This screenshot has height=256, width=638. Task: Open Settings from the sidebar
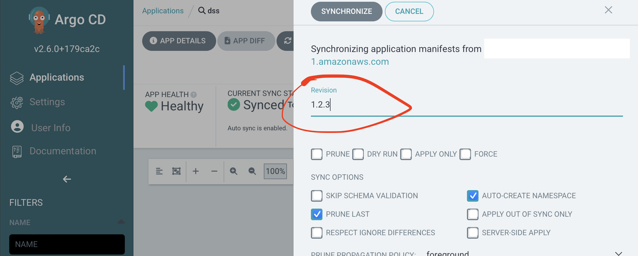47,102
